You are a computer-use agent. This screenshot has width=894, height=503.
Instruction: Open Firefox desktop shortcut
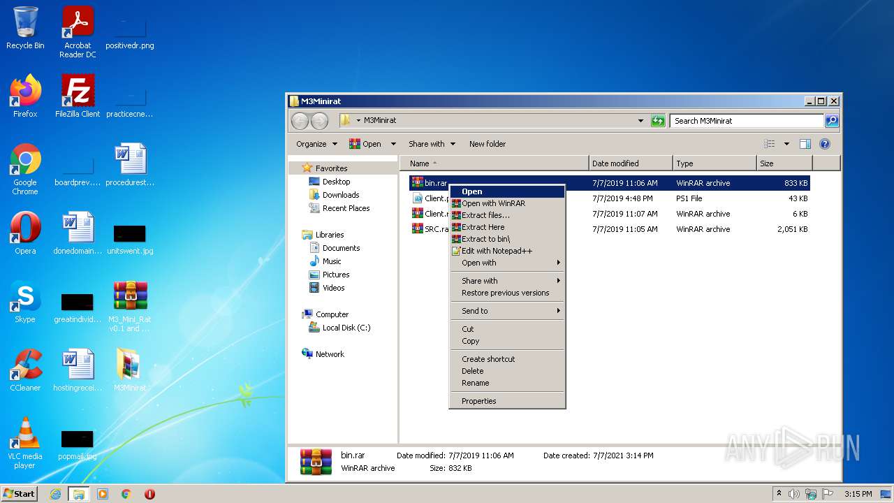tap(25, 96)
